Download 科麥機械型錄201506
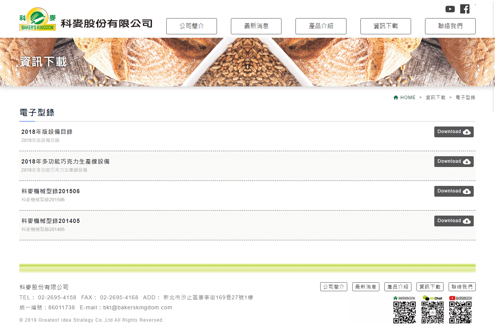This screenshot has height=334, width=495. (454, 191)
